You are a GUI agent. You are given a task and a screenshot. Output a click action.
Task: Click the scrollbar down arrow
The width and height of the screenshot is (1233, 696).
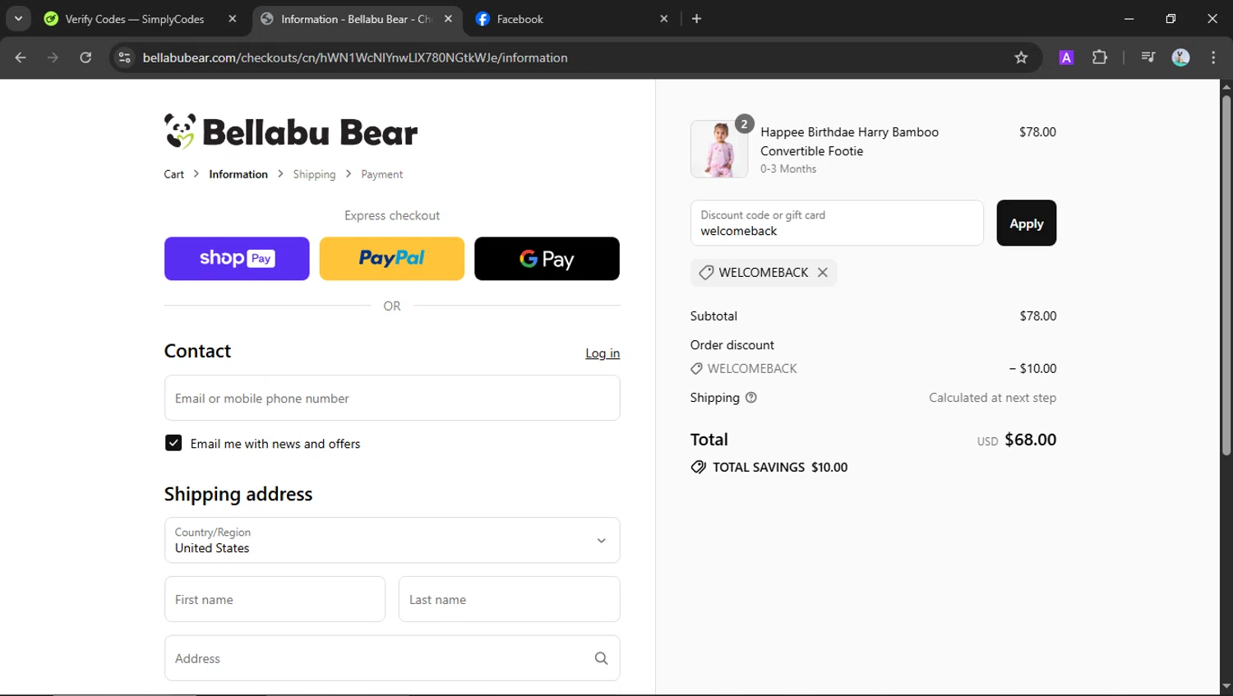pyautogui.click(x=1226, y=687)
